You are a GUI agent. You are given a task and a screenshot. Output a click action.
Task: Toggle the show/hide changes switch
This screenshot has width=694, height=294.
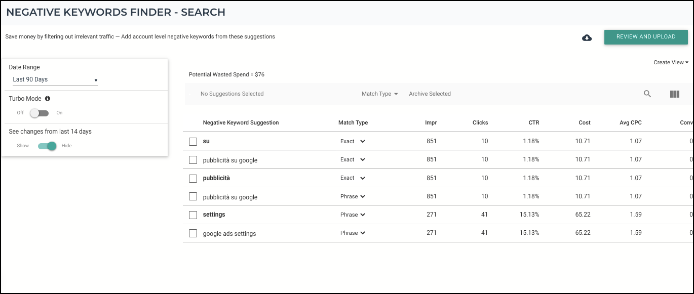[47, 146]
